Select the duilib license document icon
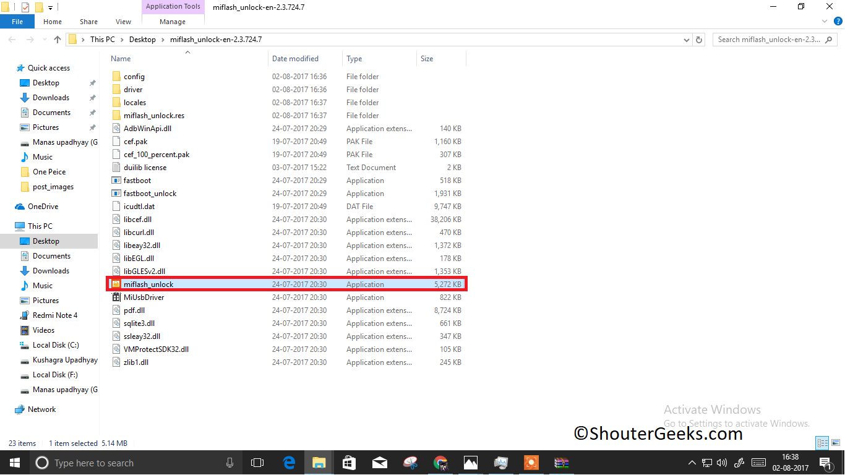Image resolution: width=845 pixels, height=475 pixels. 116,168
